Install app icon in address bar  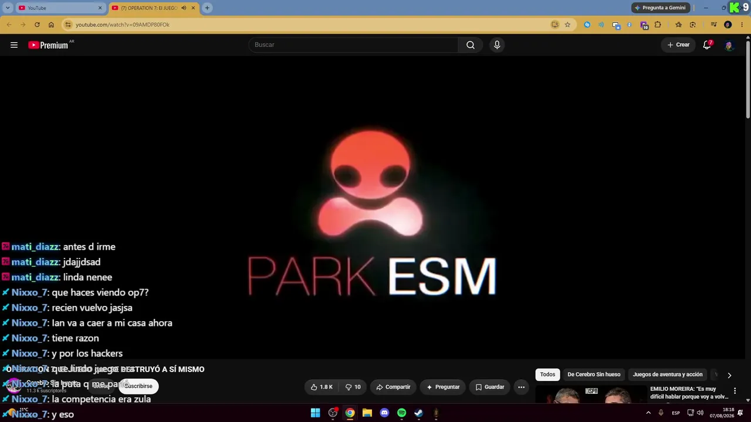tap(554, 25)
